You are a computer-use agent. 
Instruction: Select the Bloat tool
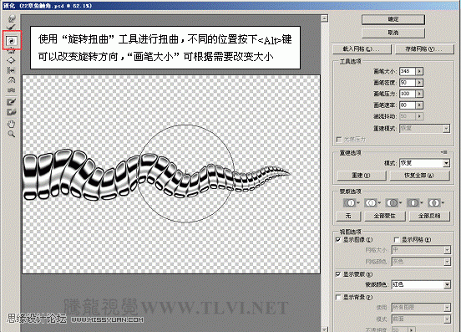pyautogui.click(x=12, y=61)
